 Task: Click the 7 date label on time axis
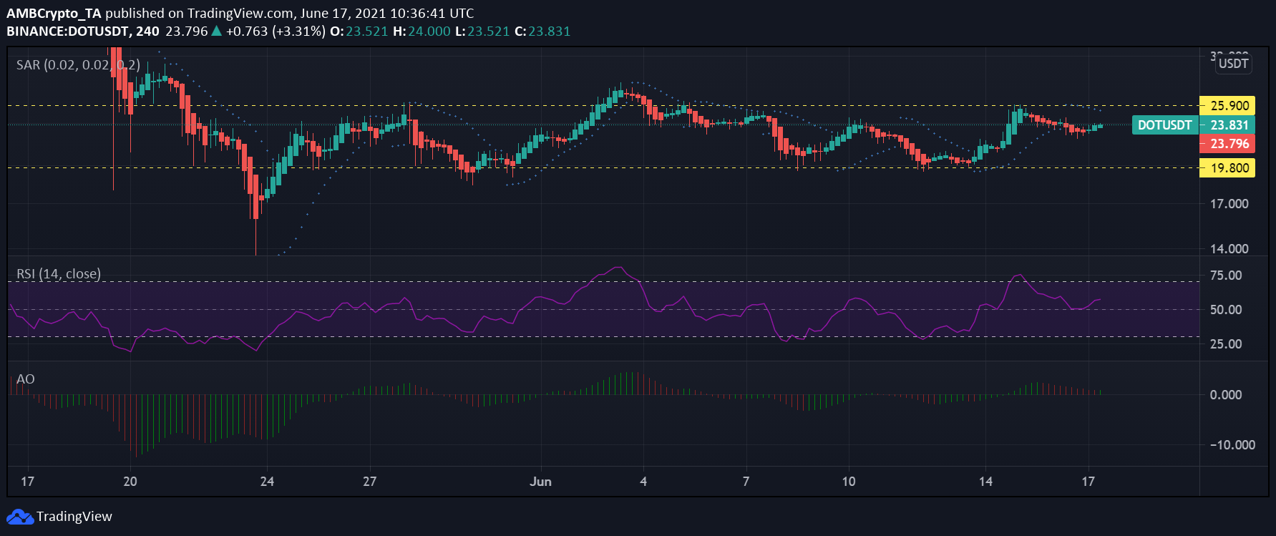tap(746, 482)
